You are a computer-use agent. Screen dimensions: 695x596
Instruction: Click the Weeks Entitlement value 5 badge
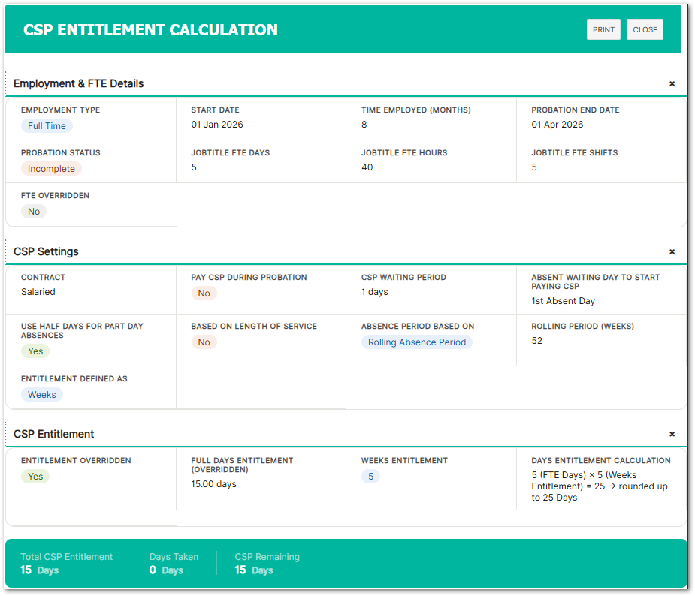coord(370,477)
